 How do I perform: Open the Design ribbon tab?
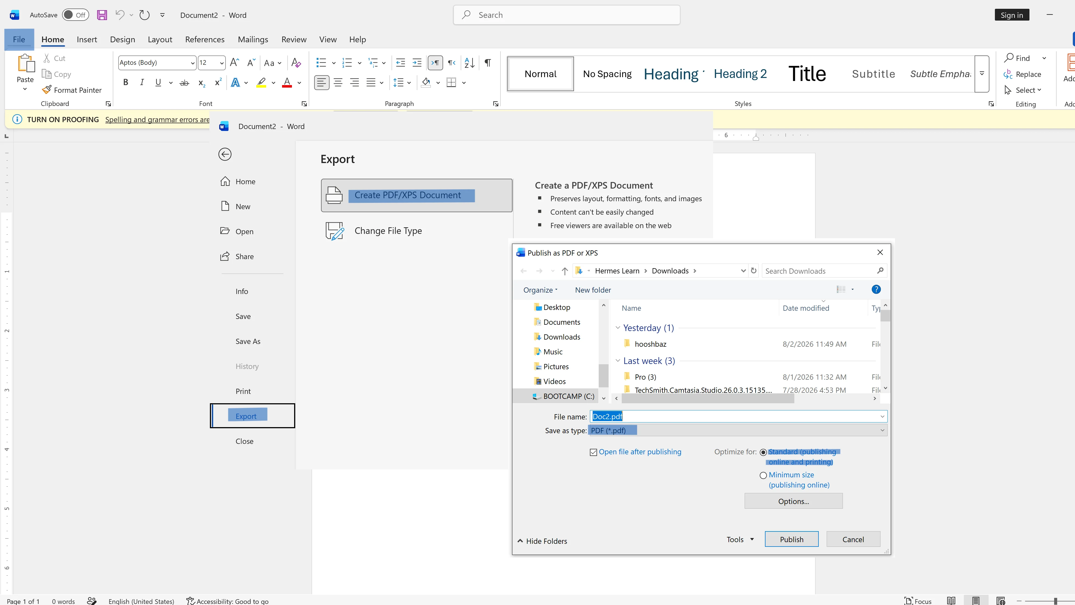point(122,39)
